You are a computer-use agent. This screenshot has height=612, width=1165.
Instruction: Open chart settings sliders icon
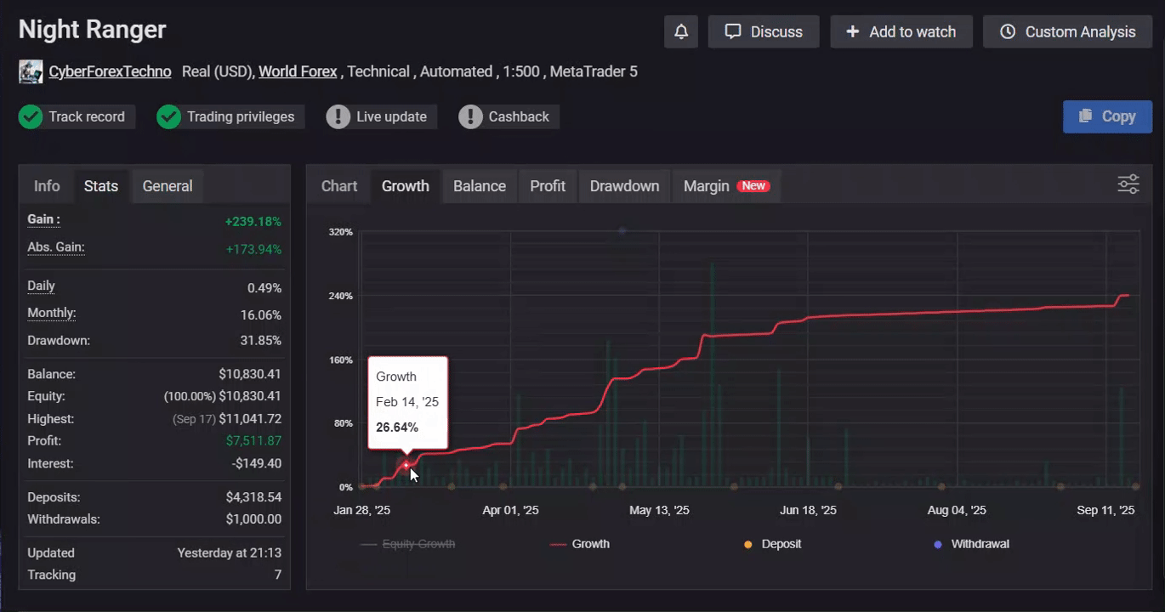coord(1128,184)
